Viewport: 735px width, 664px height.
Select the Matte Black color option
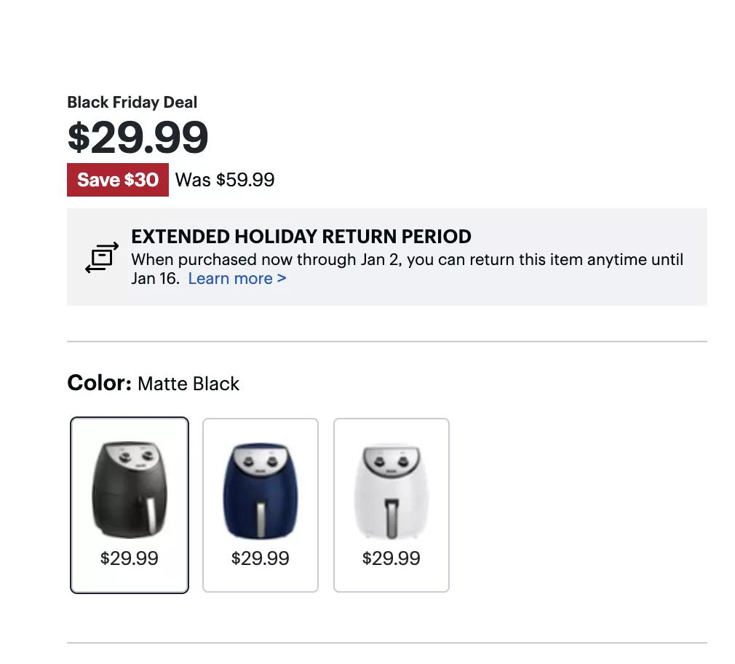point(130,505)
